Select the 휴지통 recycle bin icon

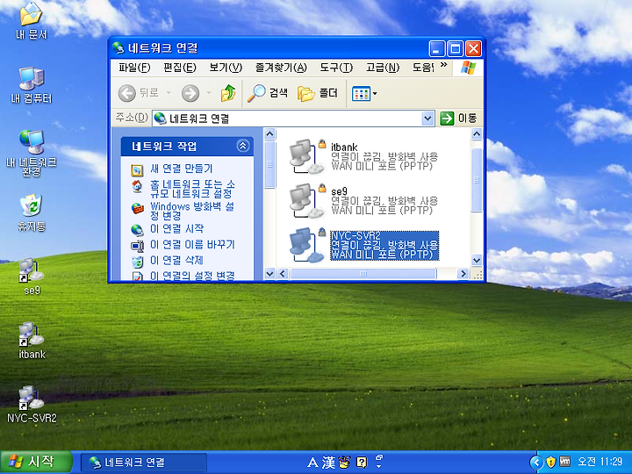[32, 212]
